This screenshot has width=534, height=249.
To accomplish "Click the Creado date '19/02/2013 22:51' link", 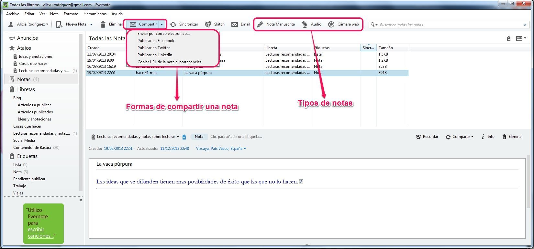I will coord(118,149).
